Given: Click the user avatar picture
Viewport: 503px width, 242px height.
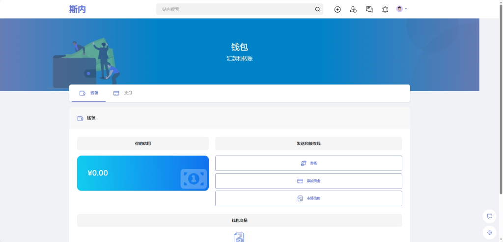Looking at the screenshot, I should tap(399, 9).
